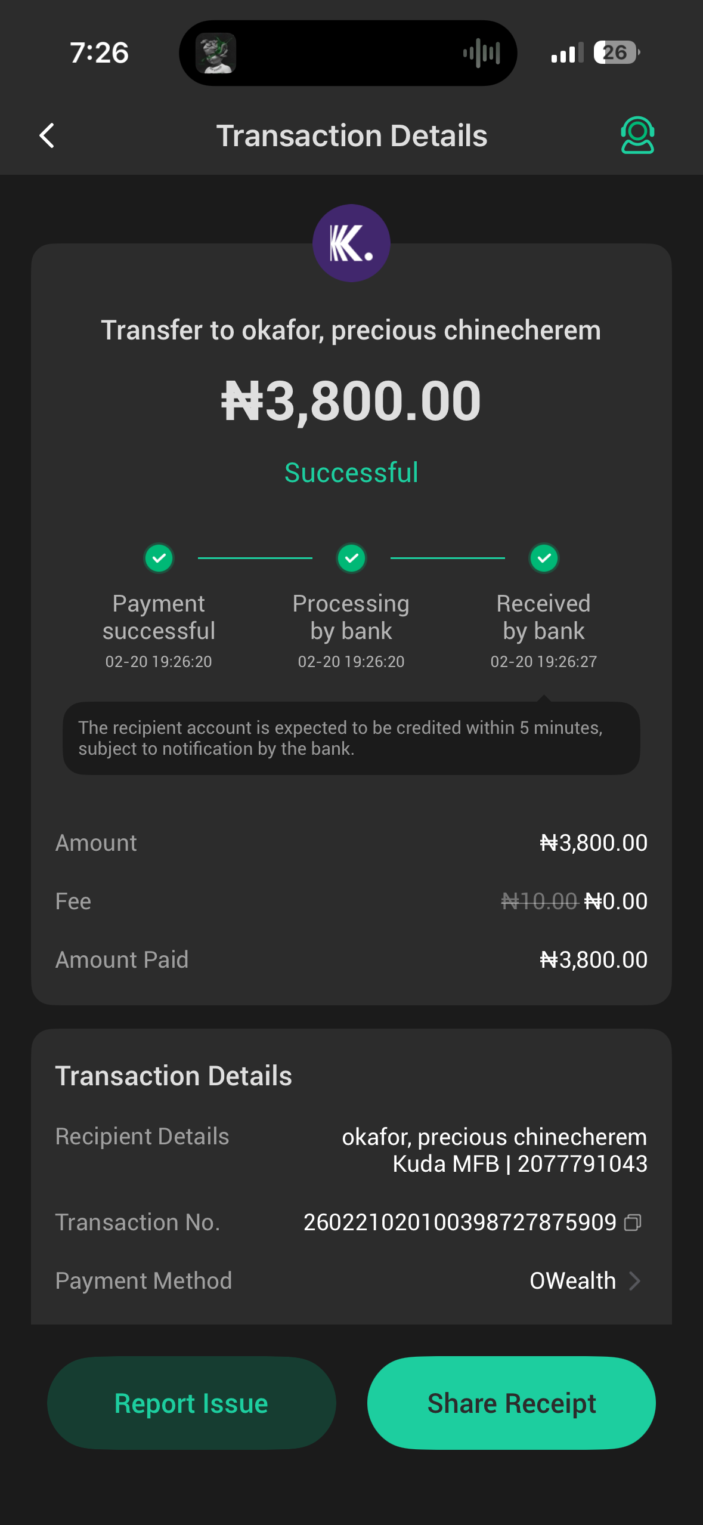The width and height of the screenshot is (703, 1525).
Task: Tap the progress line after Payment successful
Action: (x=255, y=558)
